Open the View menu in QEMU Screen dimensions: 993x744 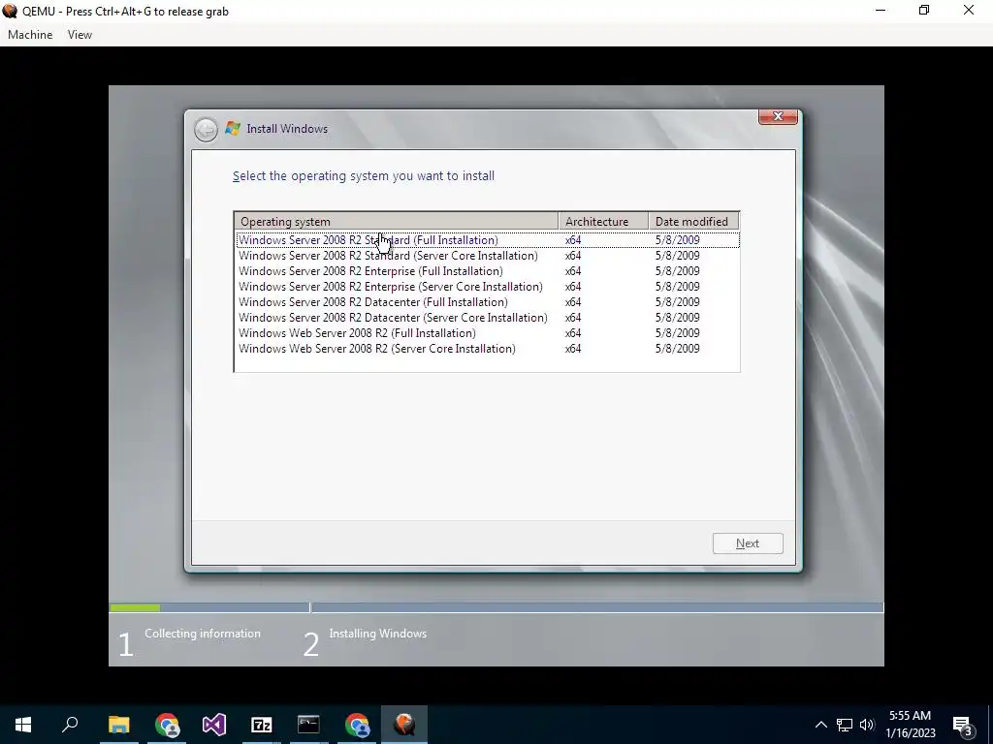tap(80, 35)
